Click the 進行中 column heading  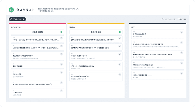[72, 27]
